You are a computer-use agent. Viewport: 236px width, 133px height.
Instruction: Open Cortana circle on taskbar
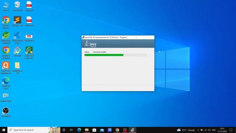tap(64, 130)
